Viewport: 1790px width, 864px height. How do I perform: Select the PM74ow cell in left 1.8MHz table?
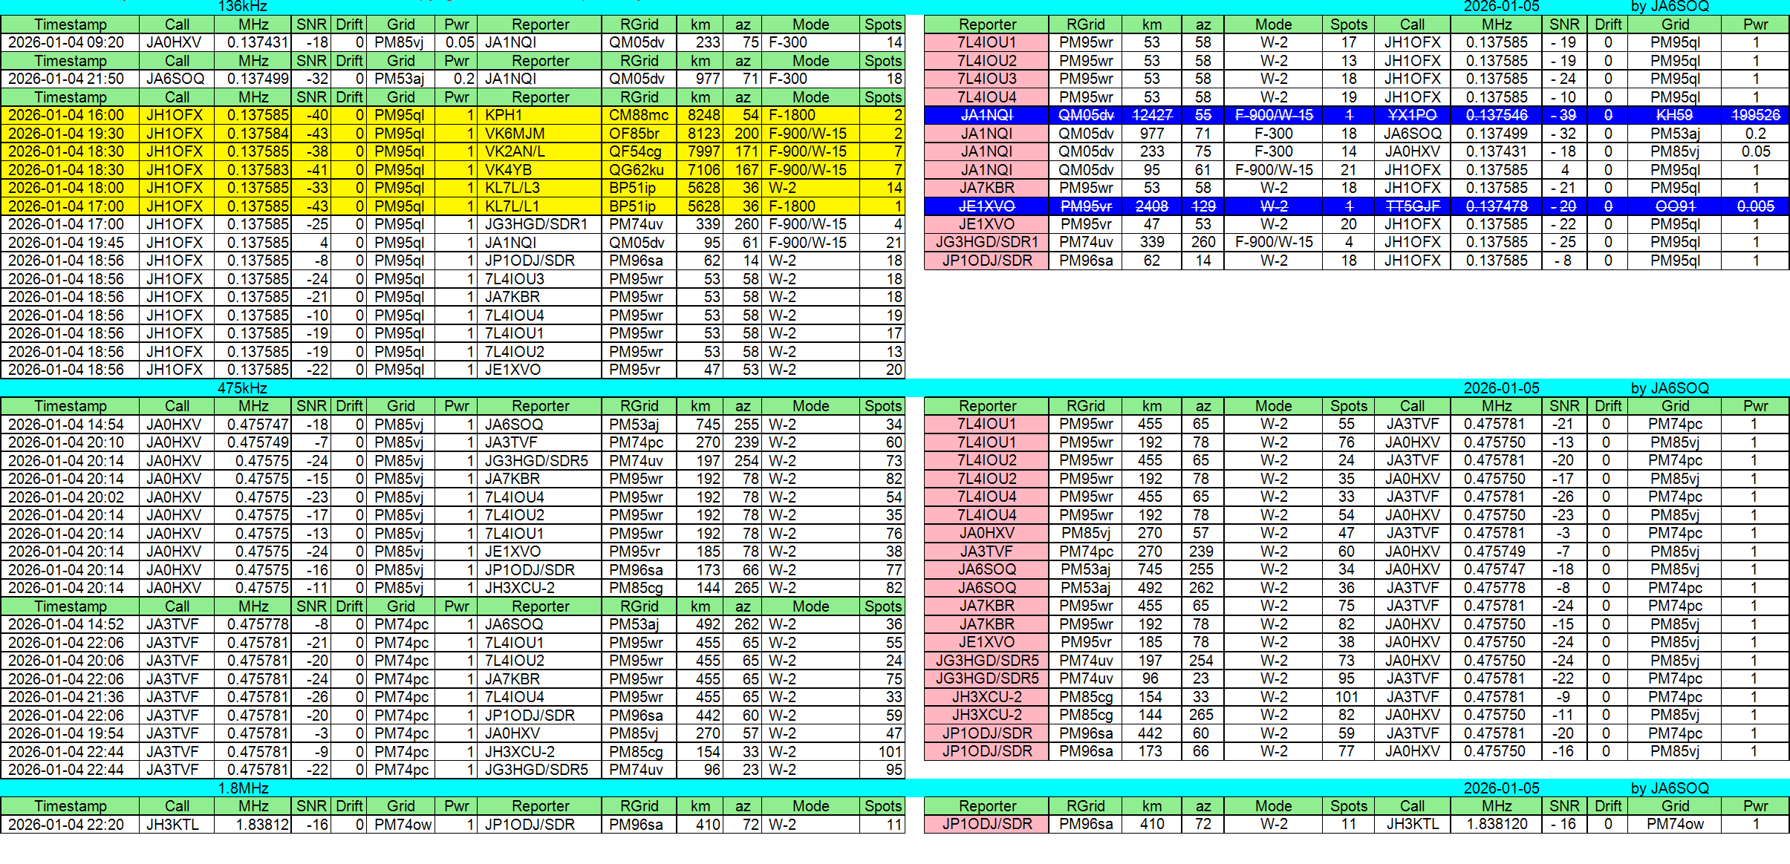pos(401,824)
